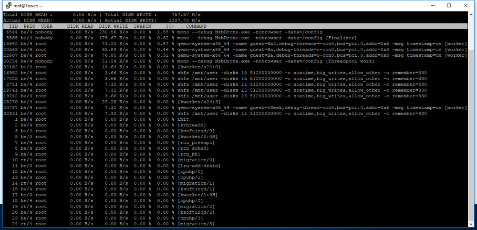Viewport: 477px width, 230px height.
Task: Click [migration/3] process
Action: tap(196, 224)
